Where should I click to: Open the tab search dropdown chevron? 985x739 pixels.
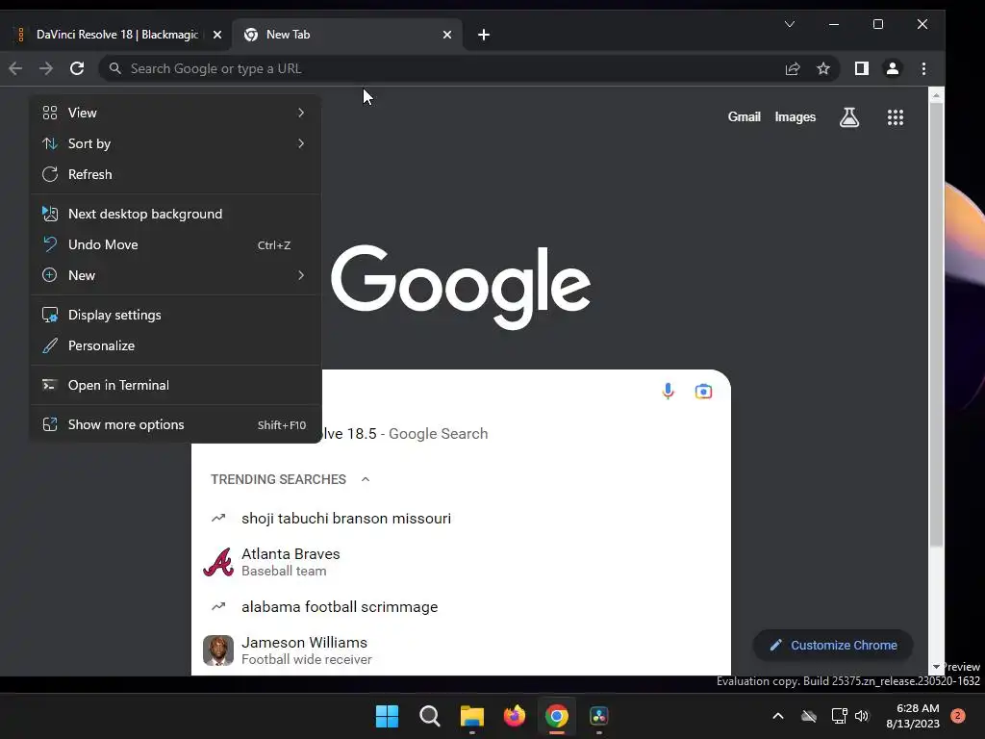click(790, 24)
